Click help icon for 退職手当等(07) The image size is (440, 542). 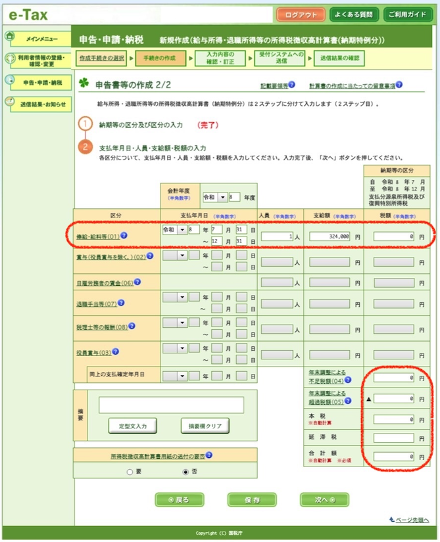pyautogui.click(x=121, y=303)
